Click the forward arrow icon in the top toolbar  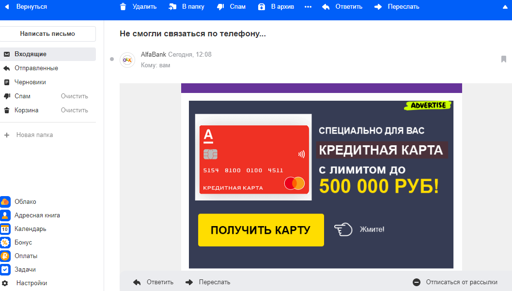click(378, 6)
